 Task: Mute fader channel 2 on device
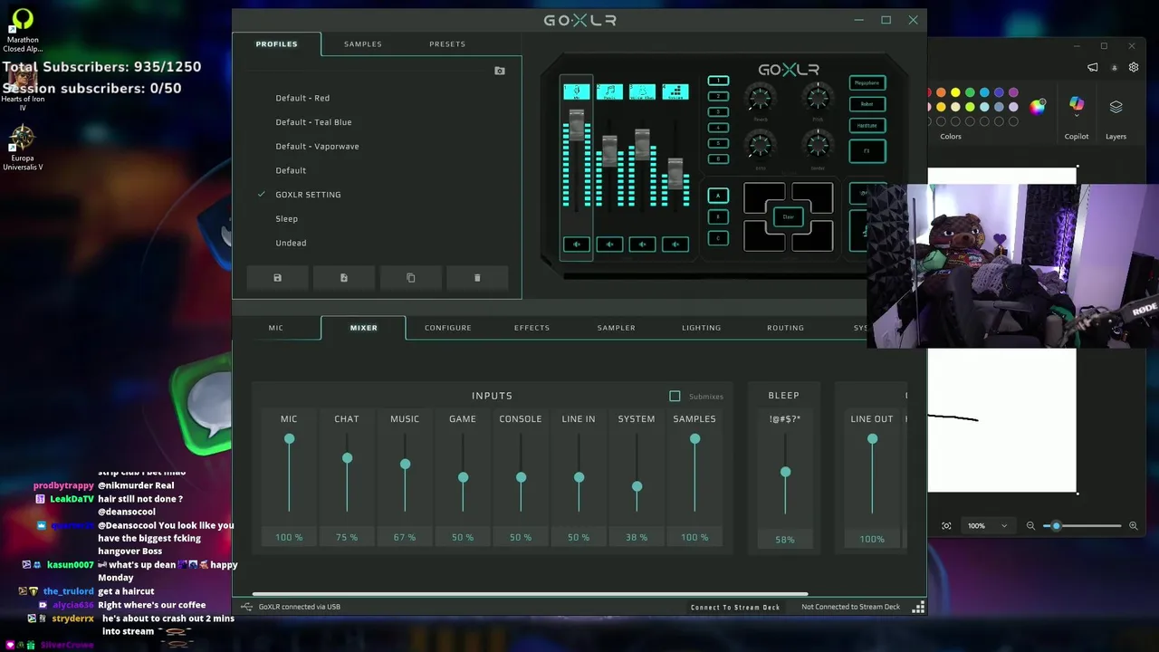coord(609,244)
